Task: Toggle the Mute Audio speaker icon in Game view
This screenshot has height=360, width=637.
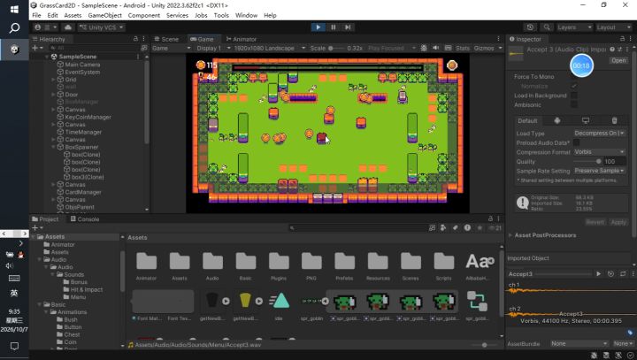Action: tap(435, 48)
